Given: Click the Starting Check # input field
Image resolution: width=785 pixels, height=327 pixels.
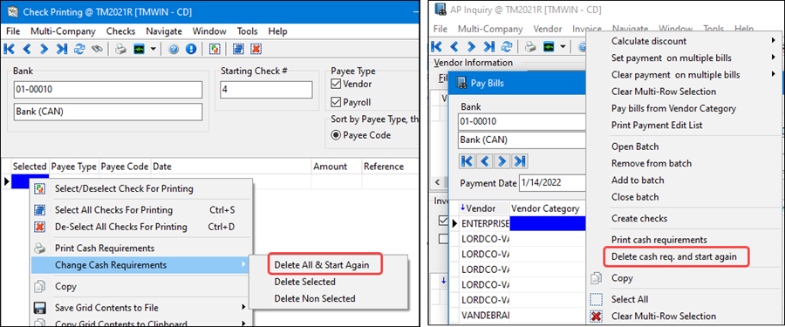Looking at the screenshot, I should click(x=266, y=90).
